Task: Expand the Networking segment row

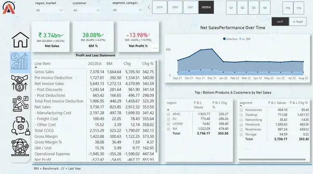Action: tap(241, 120)
